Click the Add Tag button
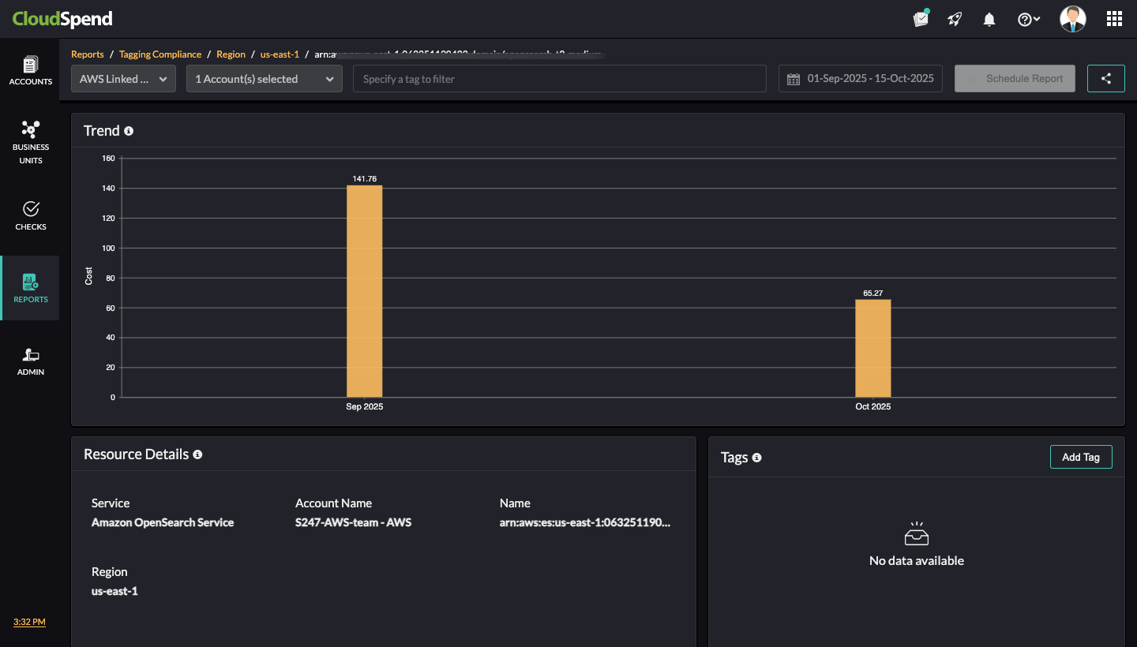 coord(1081,457)
